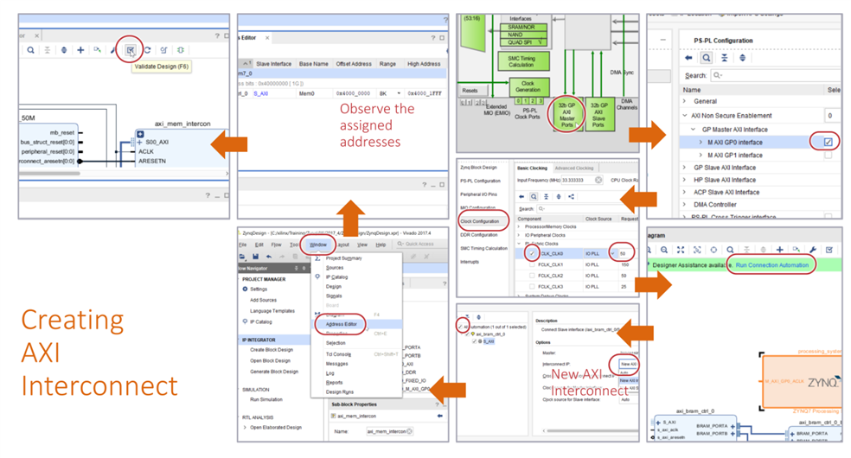Screen dimensions: 851x458
Task: Click the green chip icon in top-left toolbar
Action: (x=180, y=50)
